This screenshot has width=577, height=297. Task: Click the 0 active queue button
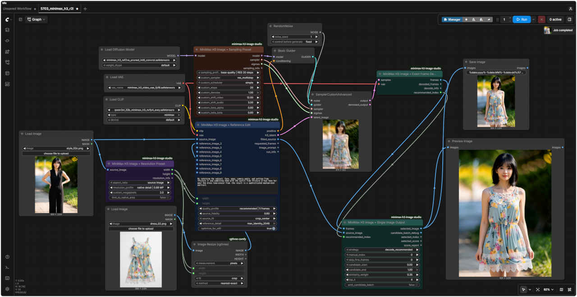pyautogui.click(x=555, y=19)
